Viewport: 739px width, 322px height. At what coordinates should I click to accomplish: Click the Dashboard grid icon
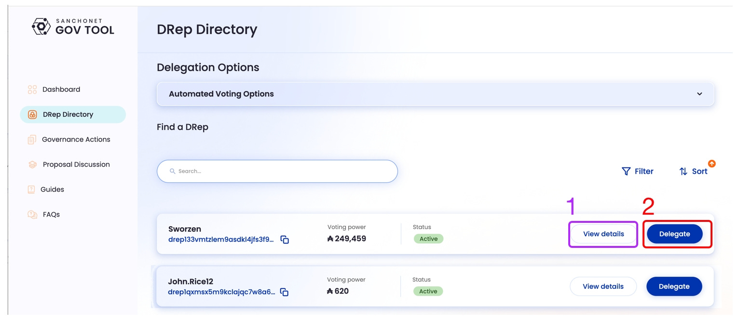32,90
